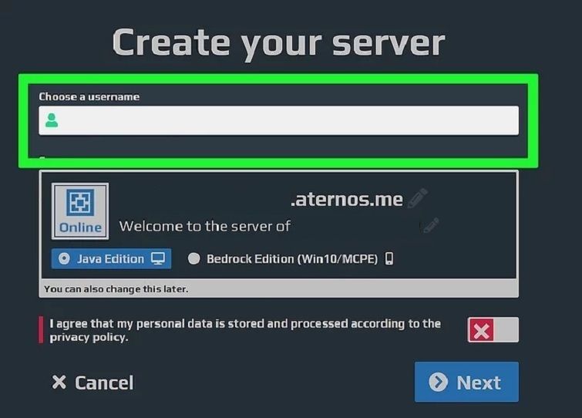Click the 'Welcome to the server of' message
582x418 pixels.
(204, 227)
